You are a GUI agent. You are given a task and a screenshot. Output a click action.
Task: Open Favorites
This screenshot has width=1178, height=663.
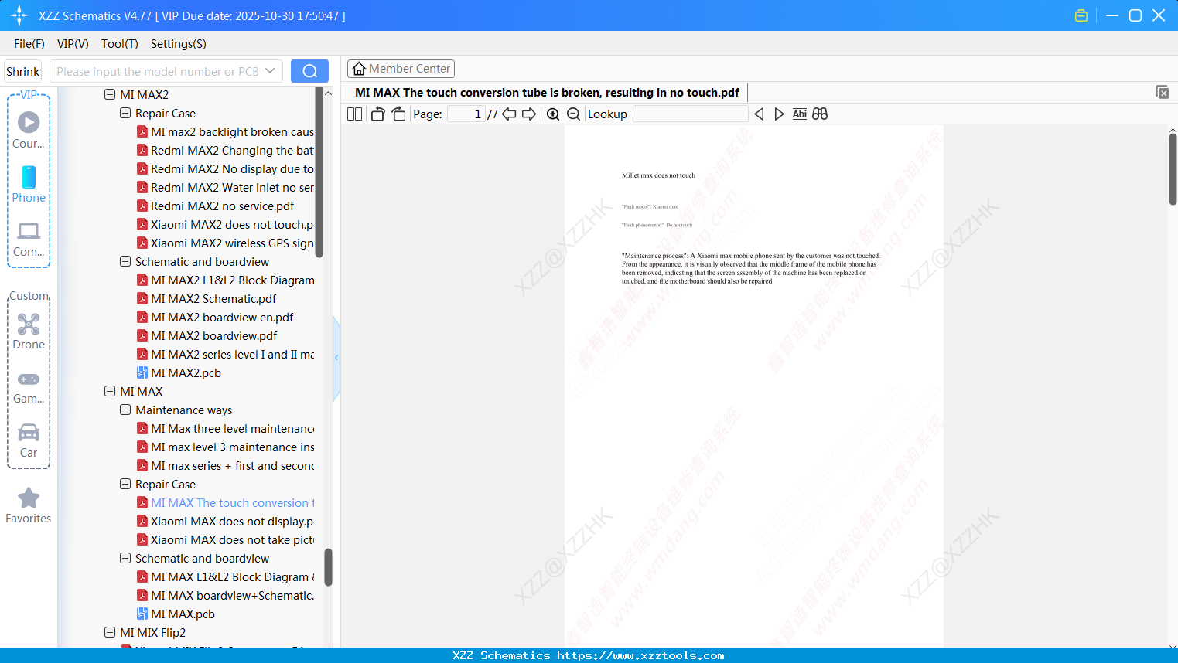(x=29, y=505)
